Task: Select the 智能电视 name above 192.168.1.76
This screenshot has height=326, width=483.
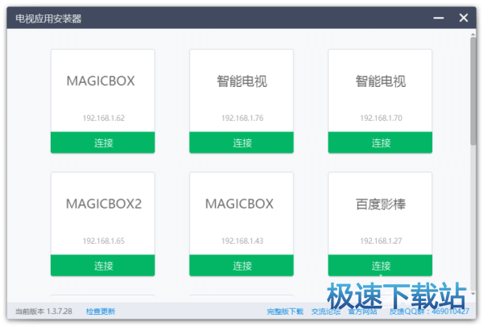Action: (x=242, y=81)
